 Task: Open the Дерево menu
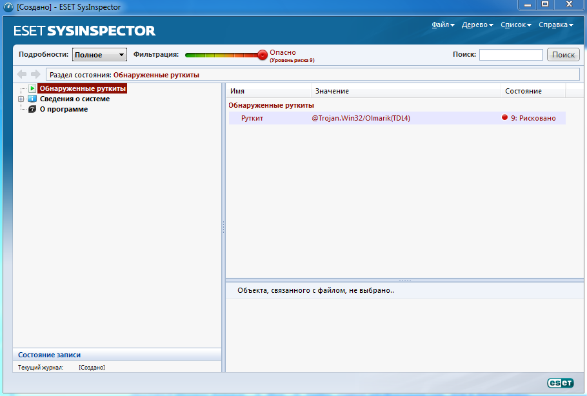[x=477, y=25]
